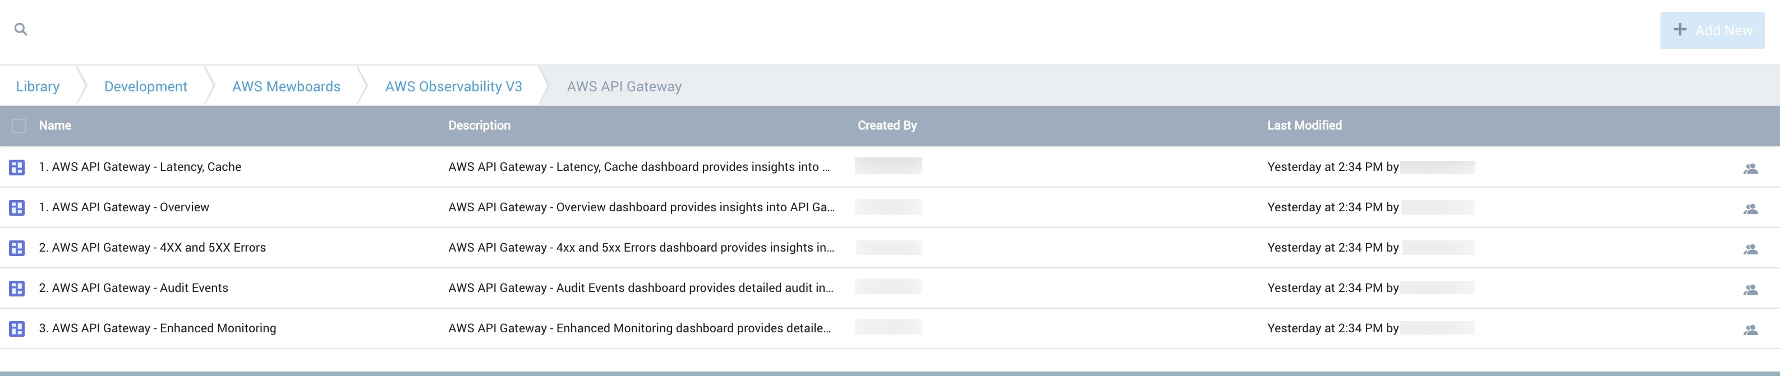The width and height of the screenshot is (1780, 376).
Task: Click dashboard icon for Latency, Cache row
Action: (17, 168)
